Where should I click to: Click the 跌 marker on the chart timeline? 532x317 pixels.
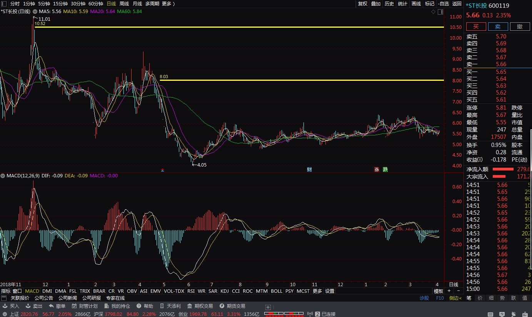(385, 170)
